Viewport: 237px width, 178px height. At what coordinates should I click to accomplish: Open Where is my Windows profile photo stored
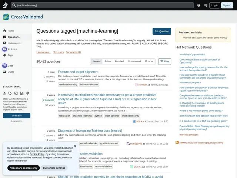(201, 111)
